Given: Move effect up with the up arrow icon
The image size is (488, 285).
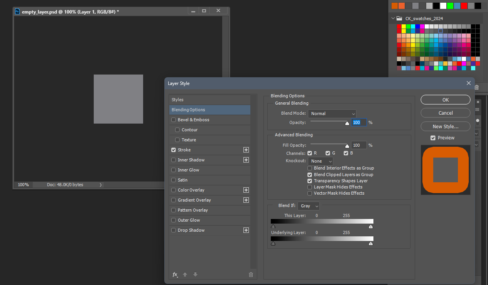Looking at the screenshot, I should click(185, 274).
